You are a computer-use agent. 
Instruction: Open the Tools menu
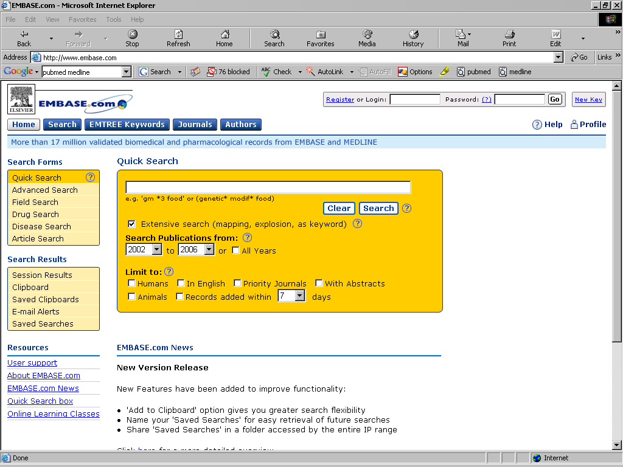pyautogui.click(x=114, y=19)
